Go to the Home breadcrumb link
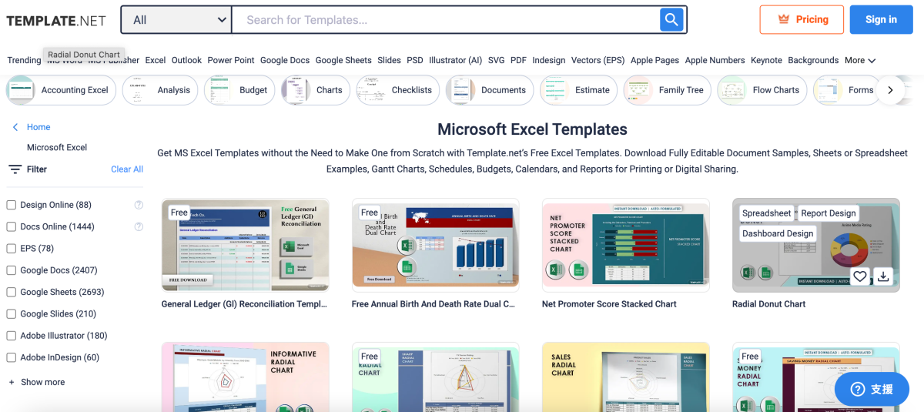 click(38, 127)
